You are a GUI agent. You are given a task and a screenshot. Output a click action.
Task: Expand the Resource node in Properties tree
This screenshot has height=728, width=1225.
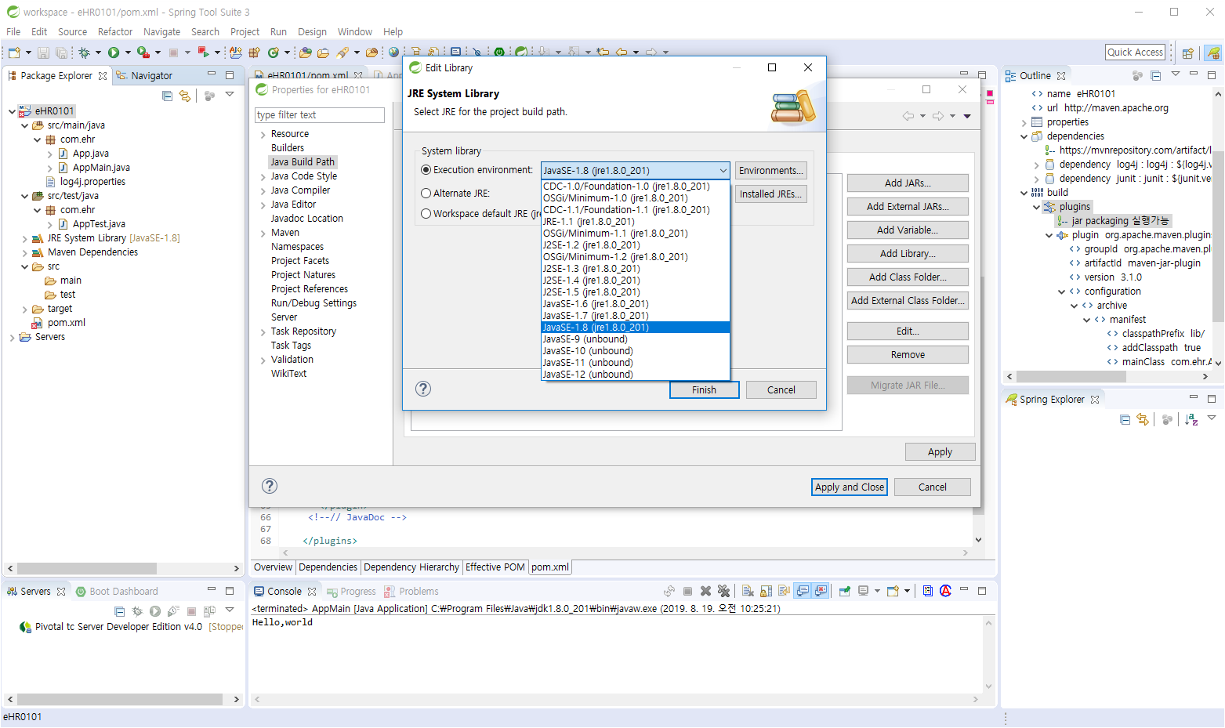[x=263, y=135]
